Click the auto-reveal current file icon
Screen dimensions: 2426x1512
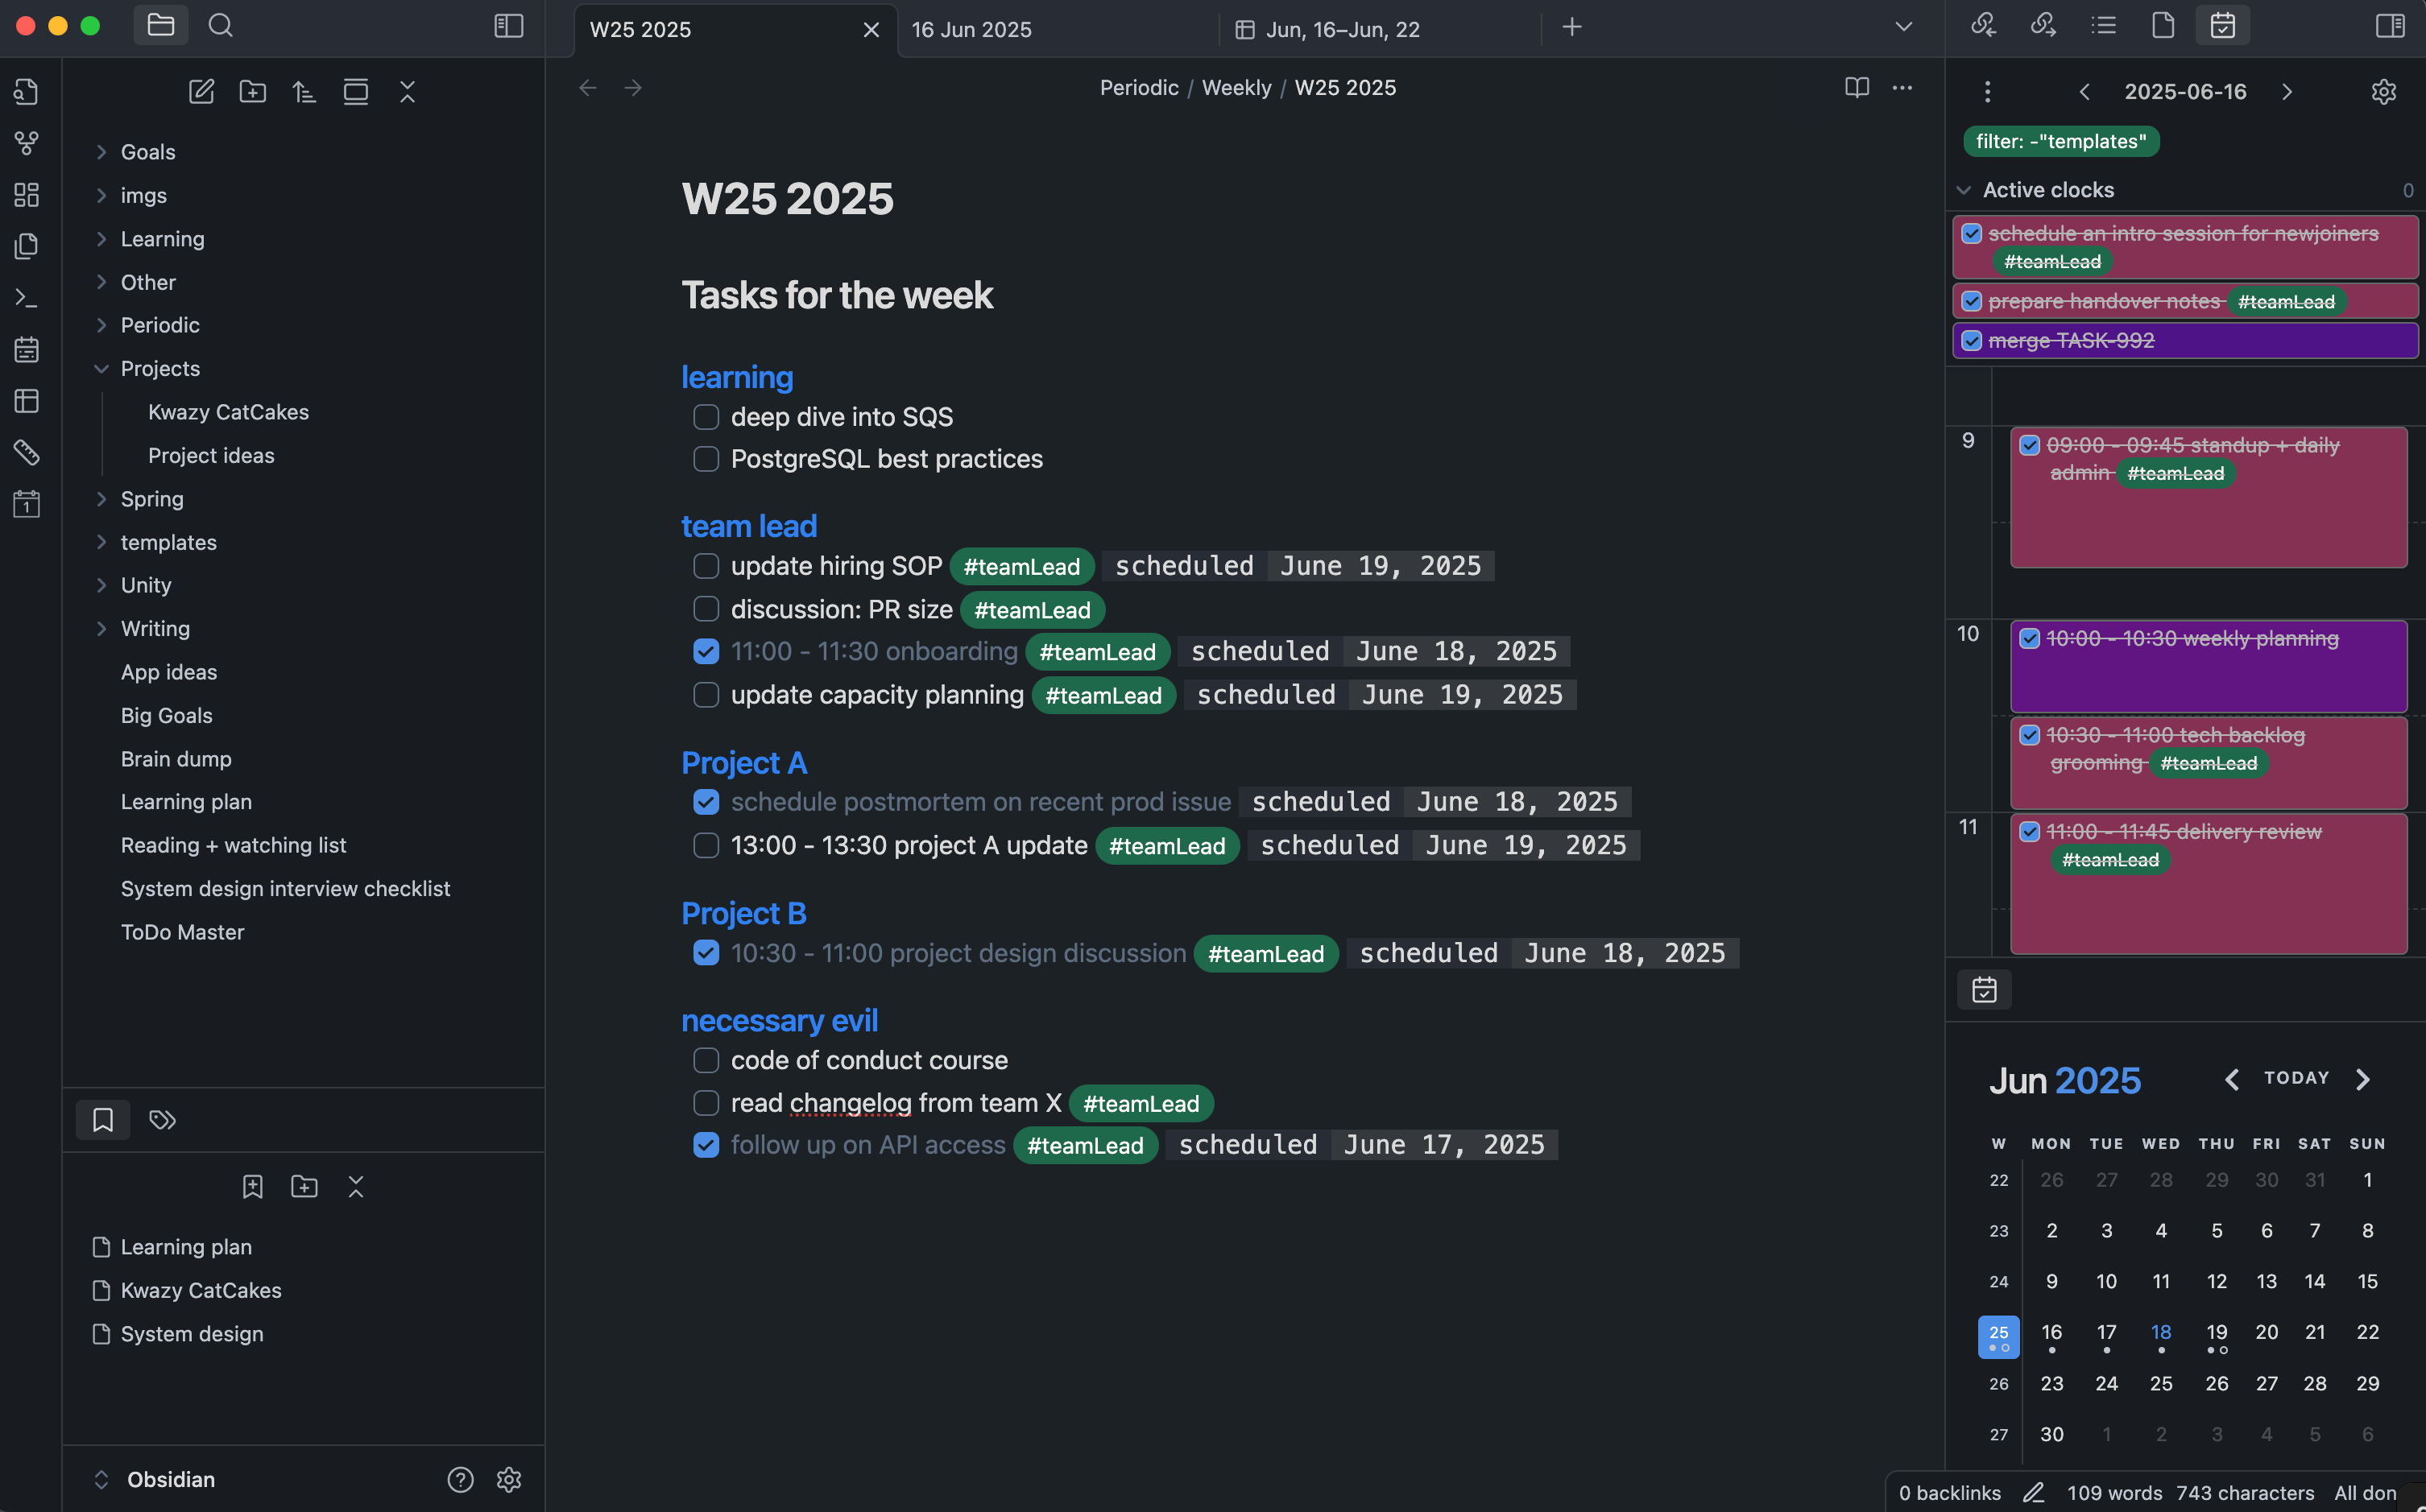pyautogui.click(x=355, y=92)
